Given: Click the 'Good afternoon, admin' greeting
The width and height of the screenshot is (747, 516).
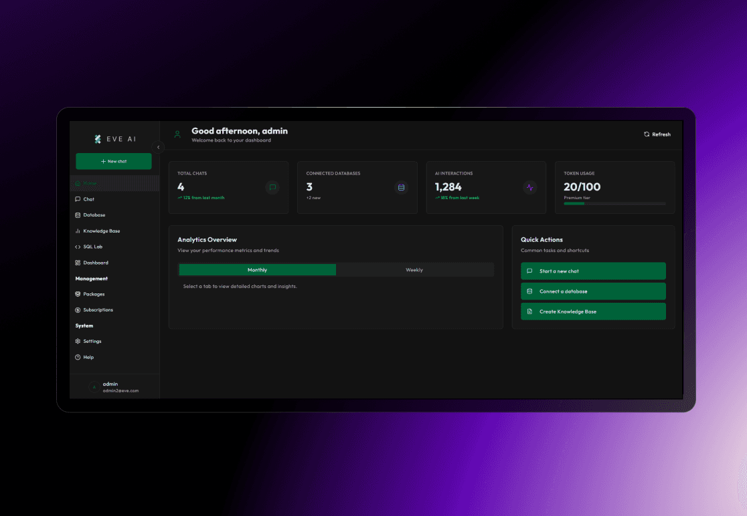Looking at the screenshot, I should (240, 131).
